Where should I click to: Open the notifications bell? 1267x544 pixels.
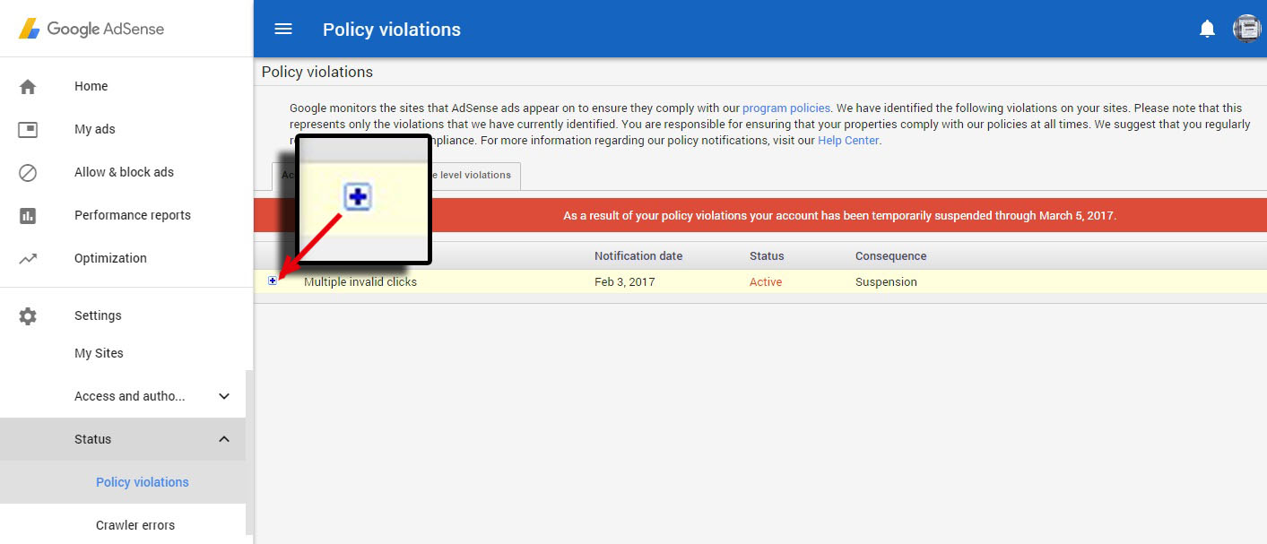1207,29
